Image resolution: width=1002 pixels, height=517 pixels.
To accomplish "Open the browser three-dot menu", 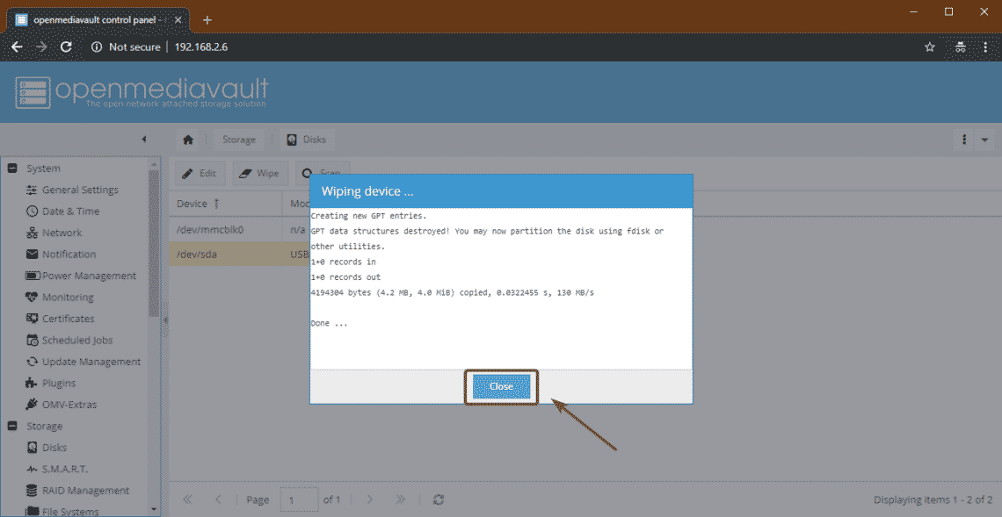I will coord(984,47).
